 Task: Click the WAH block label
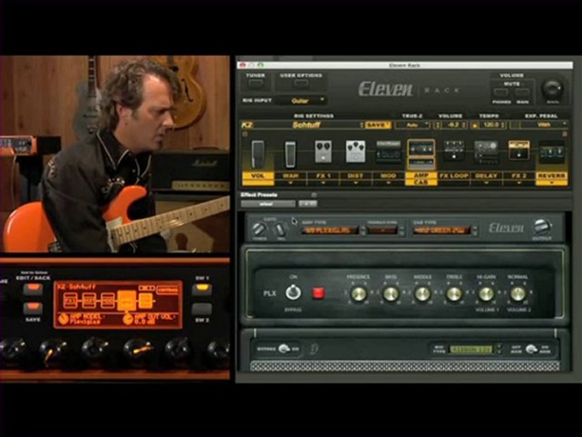pyautogui.click(x=290, y=176)
